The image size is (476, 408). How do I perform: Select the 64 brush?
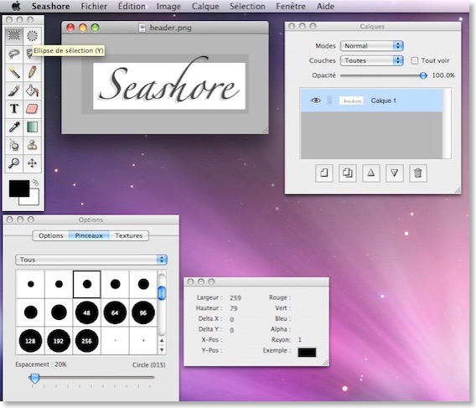(x=115, y=312)
